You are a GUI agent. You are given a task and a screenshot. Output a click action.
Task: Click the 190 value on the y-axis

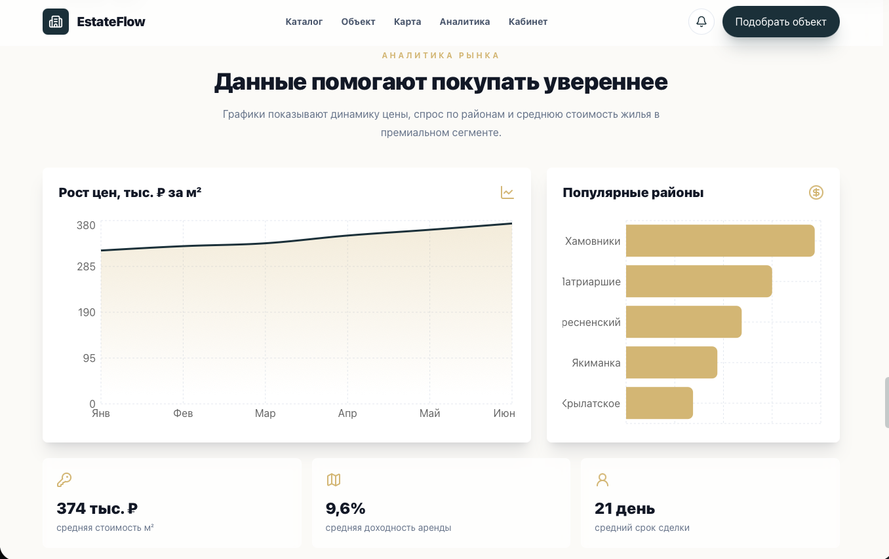click(87, 312)
